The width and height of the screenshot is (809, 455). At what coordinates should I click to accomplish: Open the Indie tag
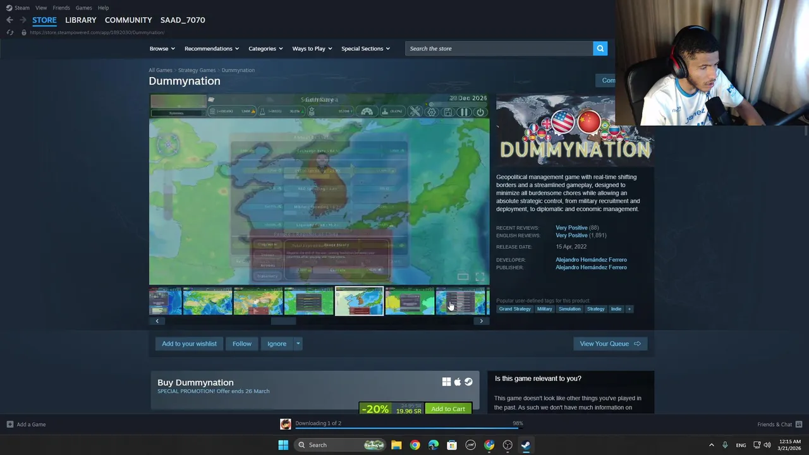coord(616,309)
